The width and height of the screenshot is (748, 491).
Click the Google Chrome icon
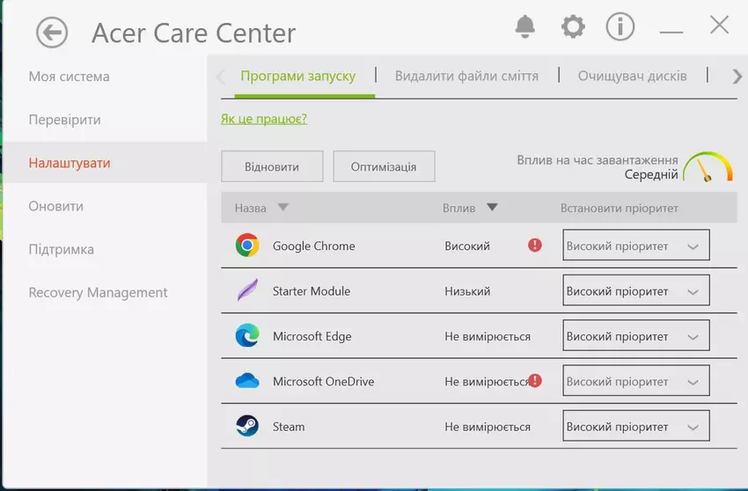[x=247, y=245]
